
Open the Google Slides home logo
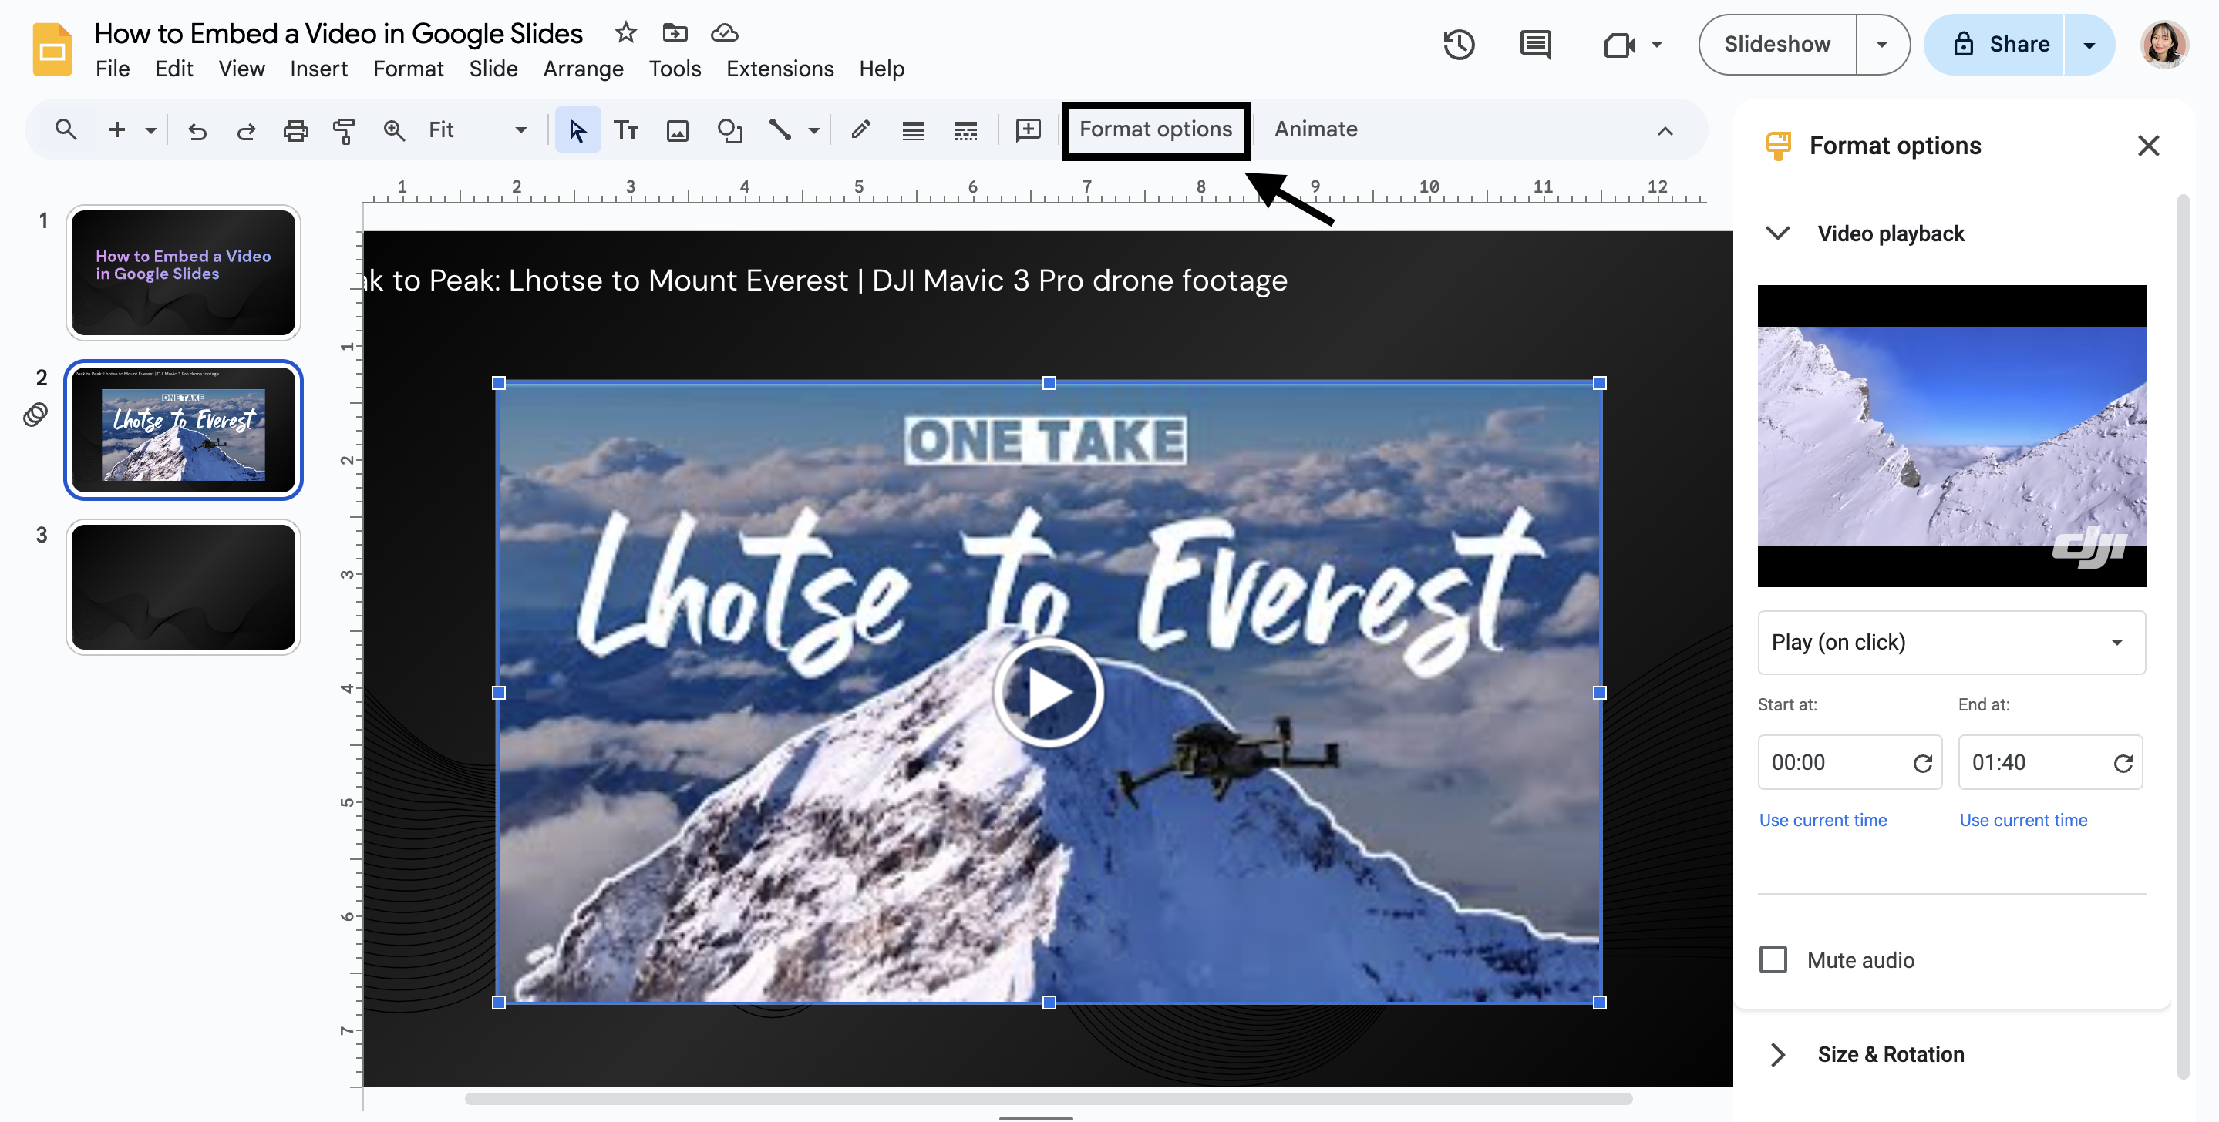tap(52, 49)
